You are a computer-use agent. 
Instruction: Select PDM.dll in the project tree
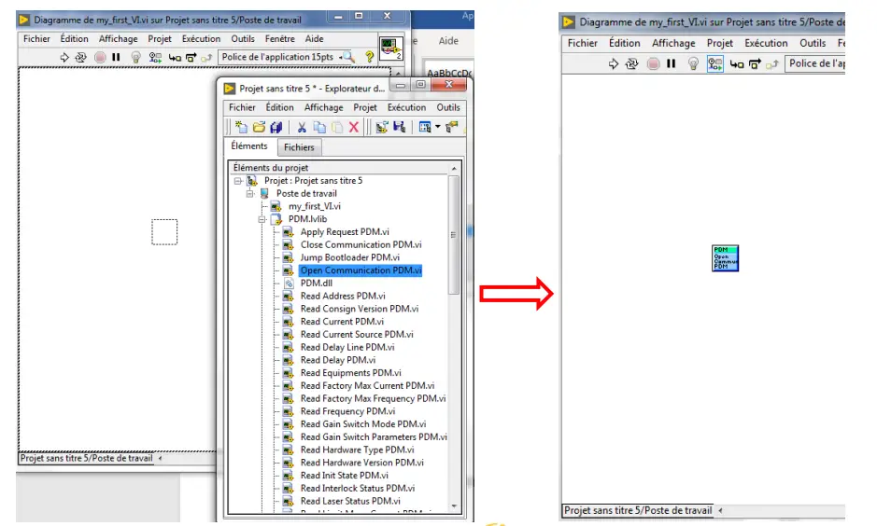click(316, 284)
